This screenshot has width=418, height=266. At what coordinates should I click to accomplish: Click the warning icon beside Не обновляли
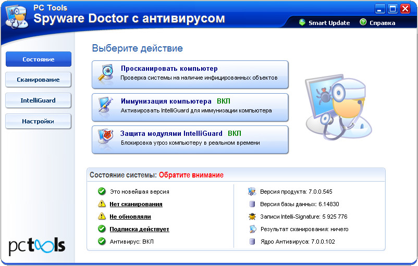pyautogui.click(x=102, y=217)
